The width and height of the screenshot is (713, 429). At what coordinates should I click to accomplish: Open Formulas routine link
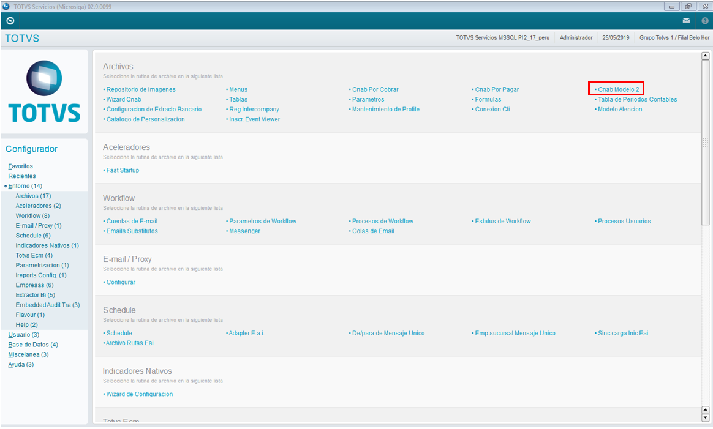click(488, 100)
